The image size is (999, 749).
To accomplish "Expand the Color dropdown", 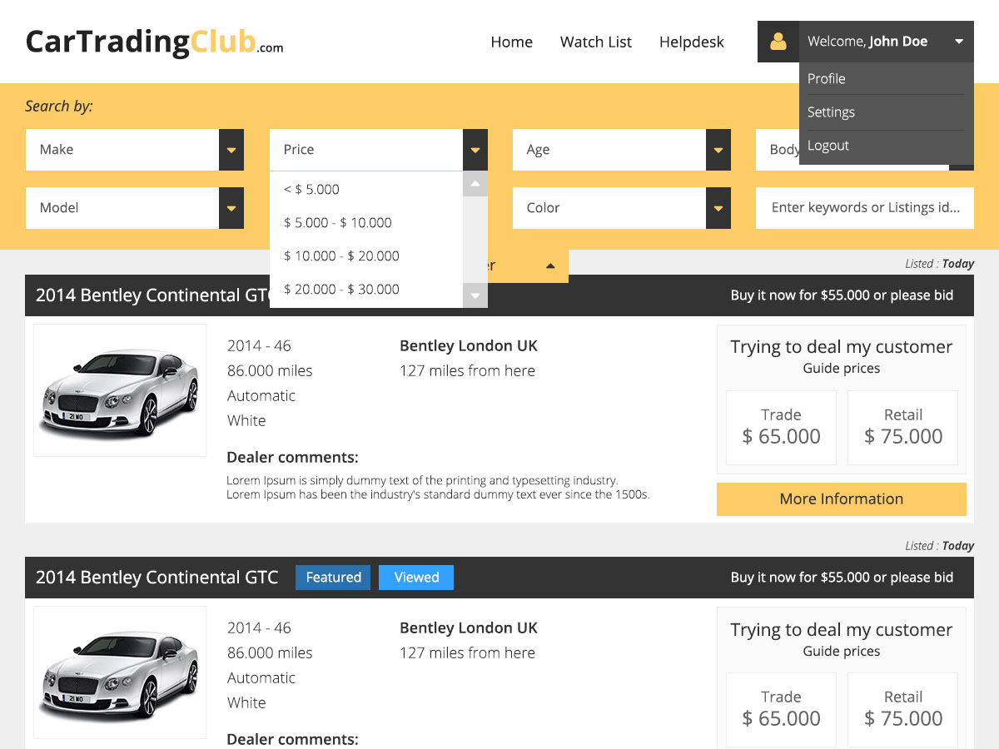I will (718, 208).
